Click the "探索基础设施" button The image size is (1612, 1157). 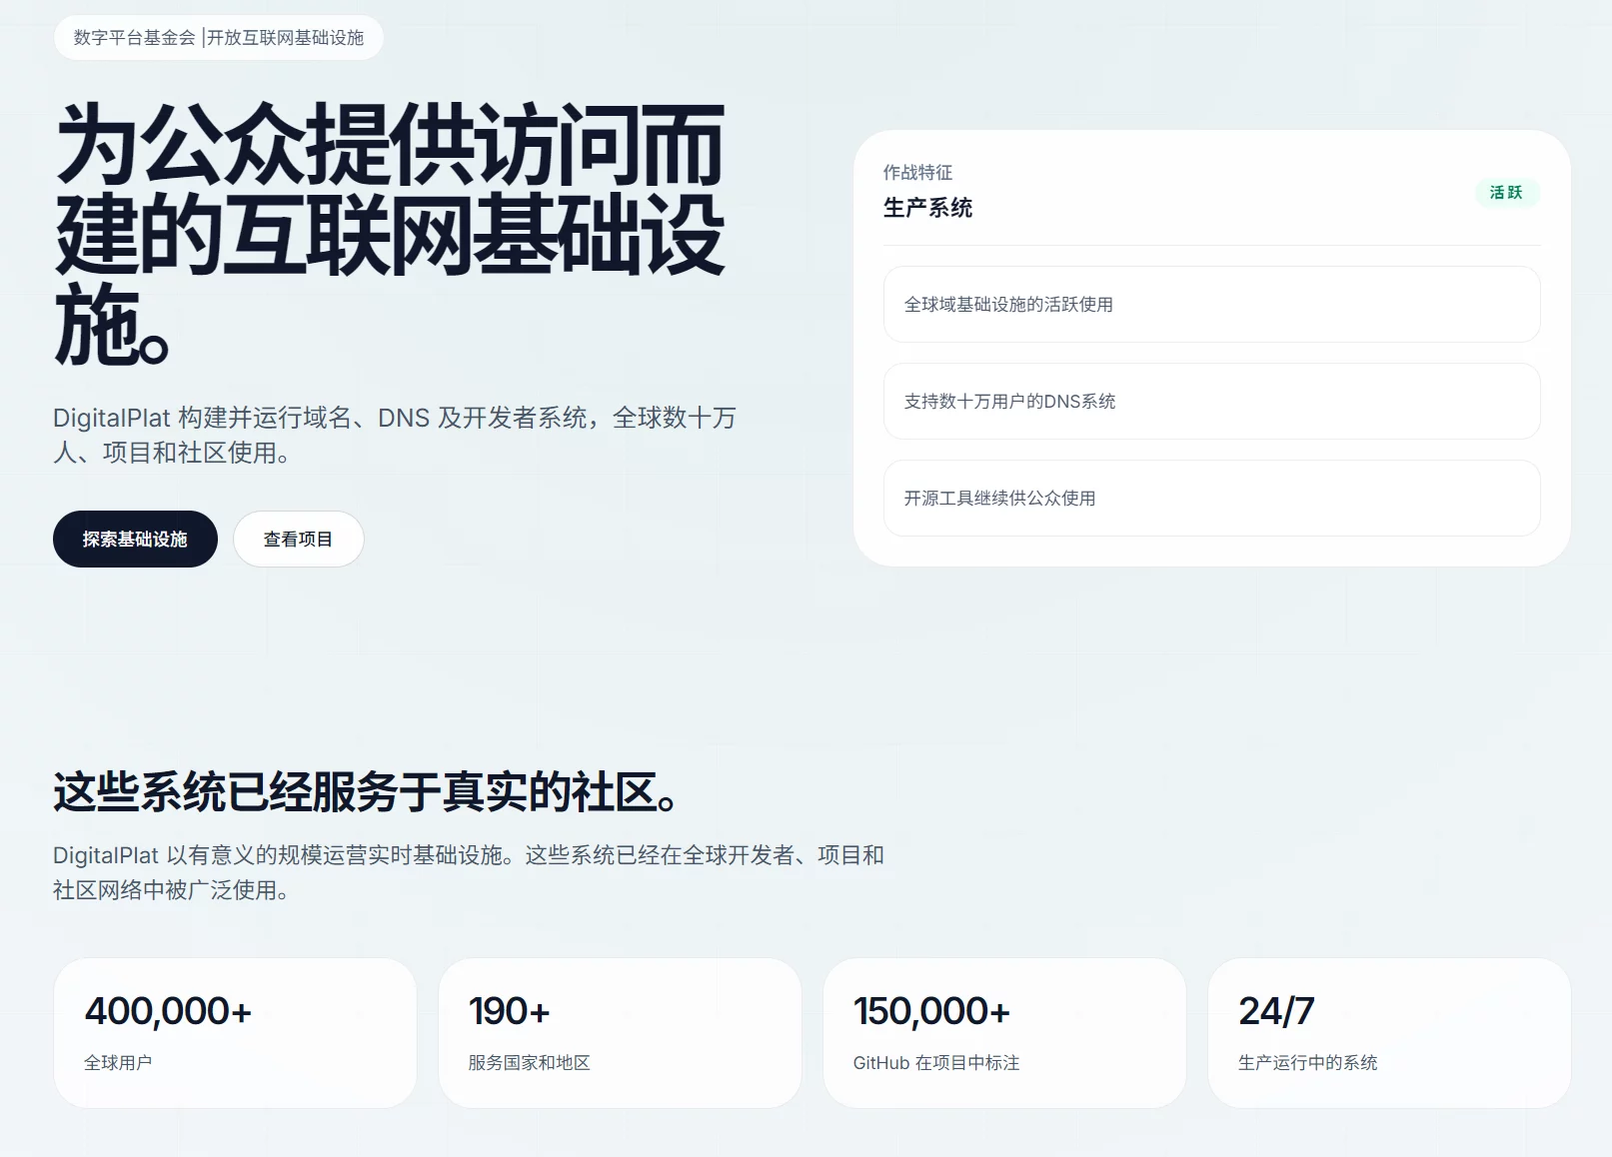click(x=134, y=539)
